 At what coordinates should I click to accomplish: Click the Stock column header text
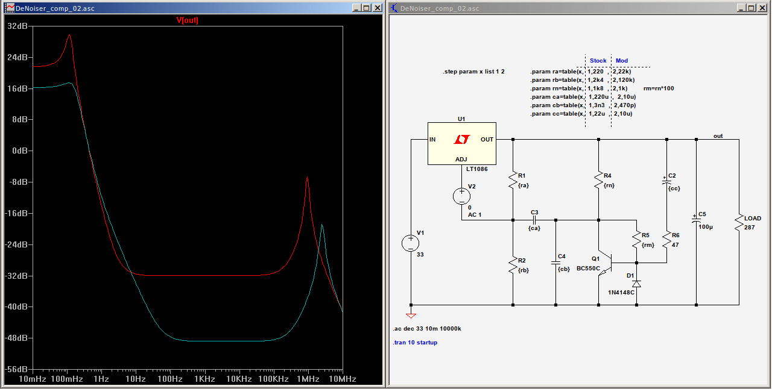click(x=598, y=61)
